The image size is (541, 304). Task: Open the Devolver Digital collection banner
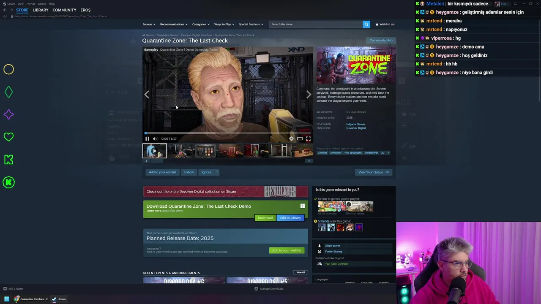click(x=226, y=192)
